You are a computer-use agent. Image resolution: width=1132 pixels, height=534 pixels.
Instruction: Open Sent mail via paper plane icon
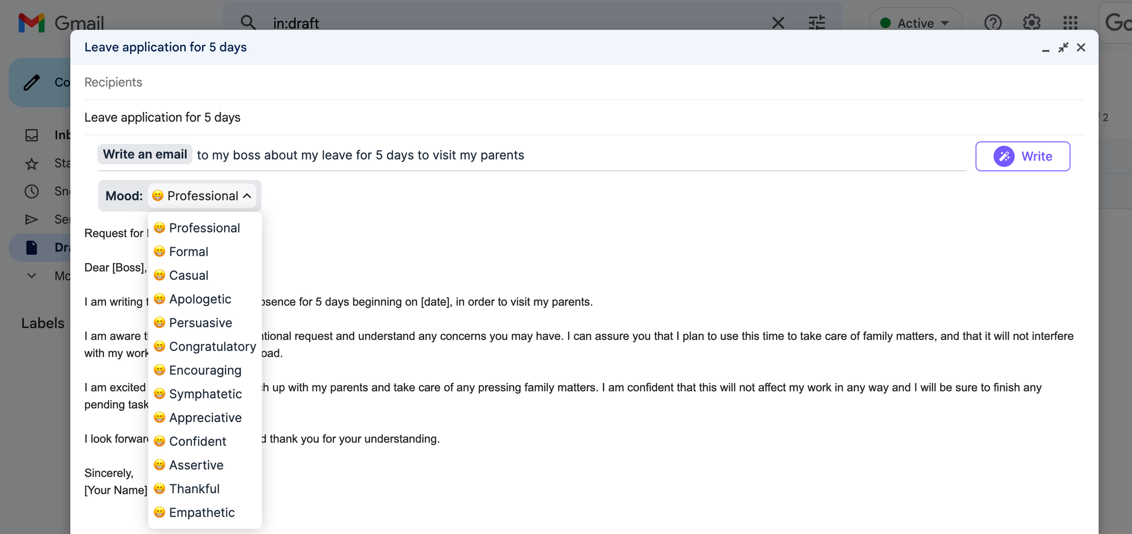coord(32,219)
